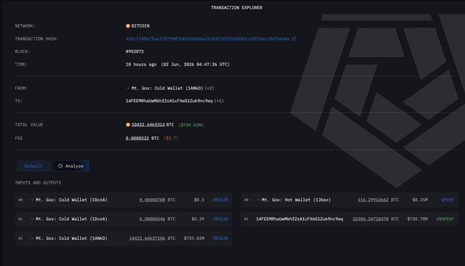Viewport: 465px width, 266px height.
Task: Click the INPUTS AND OUTPUTS heading
Action: 38,183
